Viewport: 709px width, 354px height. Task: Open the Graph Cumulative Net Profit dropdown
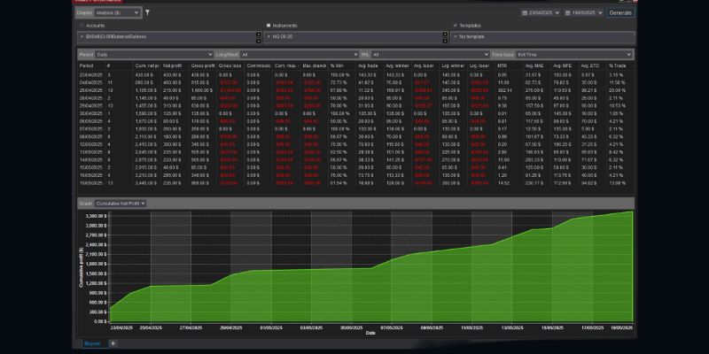click(121, 204)
